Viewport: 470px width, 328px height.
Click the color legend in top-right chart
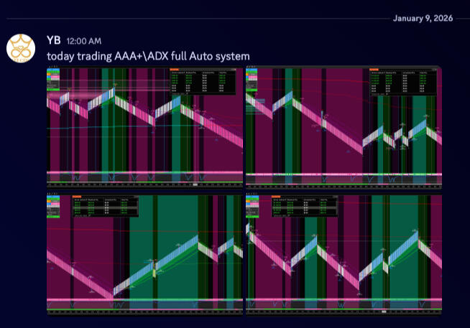coord(252,81)
